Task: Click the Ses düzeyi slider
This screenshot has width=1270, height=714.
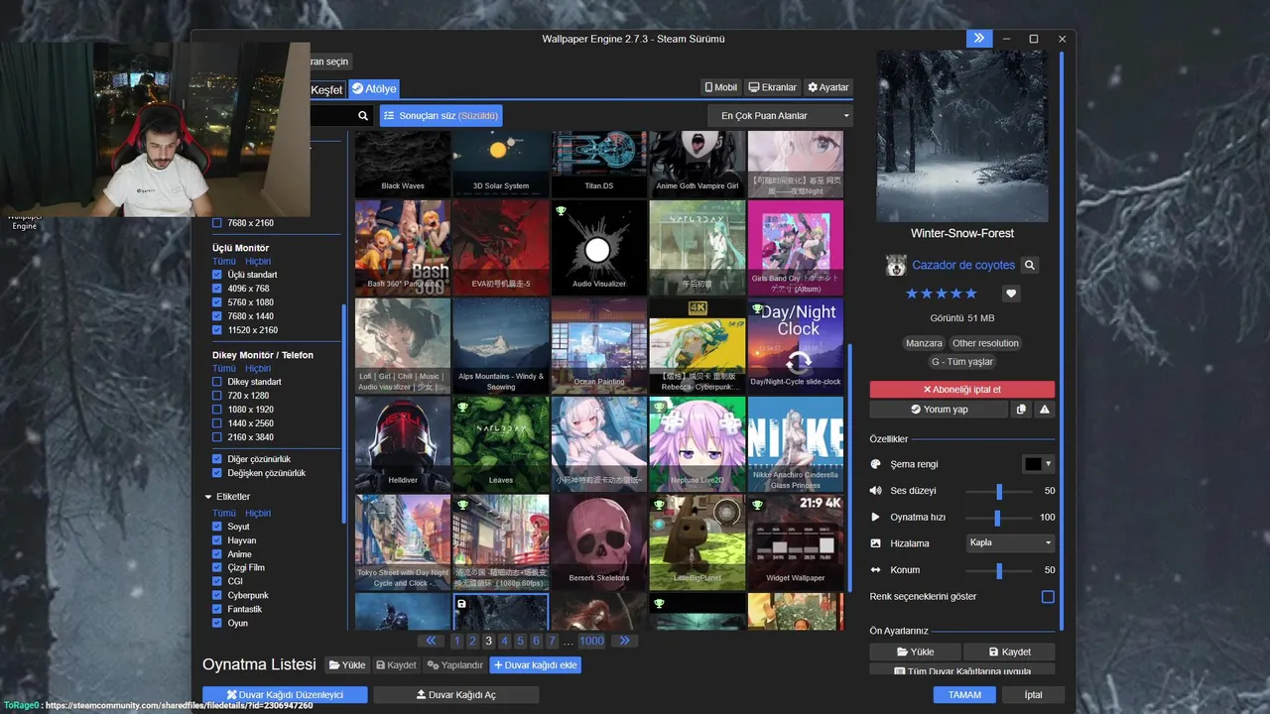Action: point(999,491)
